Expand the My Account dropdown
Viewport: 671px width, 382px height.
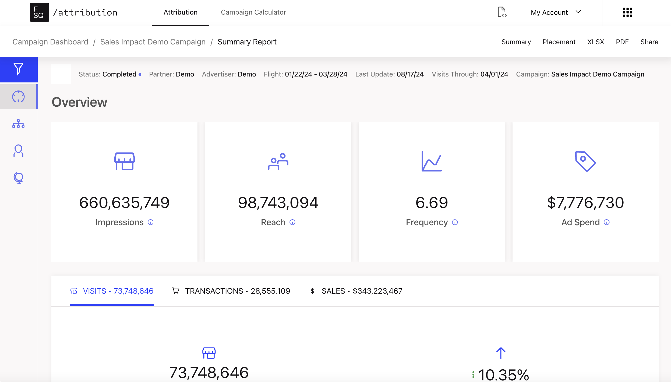click(556, 12)
